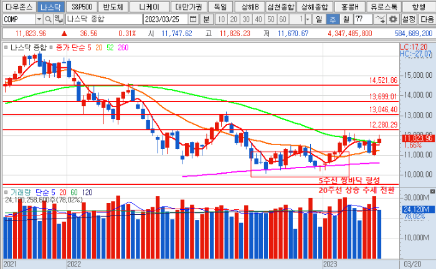Screen dimensions: 436x269
Task: Click the 12,280.29 horizontal line label
Action: [383, 125]
